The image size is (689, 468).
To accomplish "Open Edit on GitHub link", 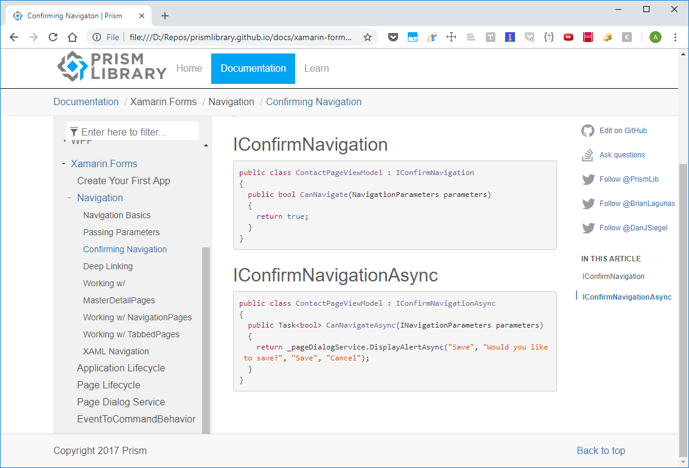I will point(623,131).
